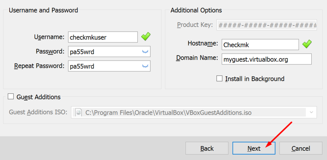Click the Product Key masked input field
Viewport: 327px width, 160px height.
click(x=267, y=25)
